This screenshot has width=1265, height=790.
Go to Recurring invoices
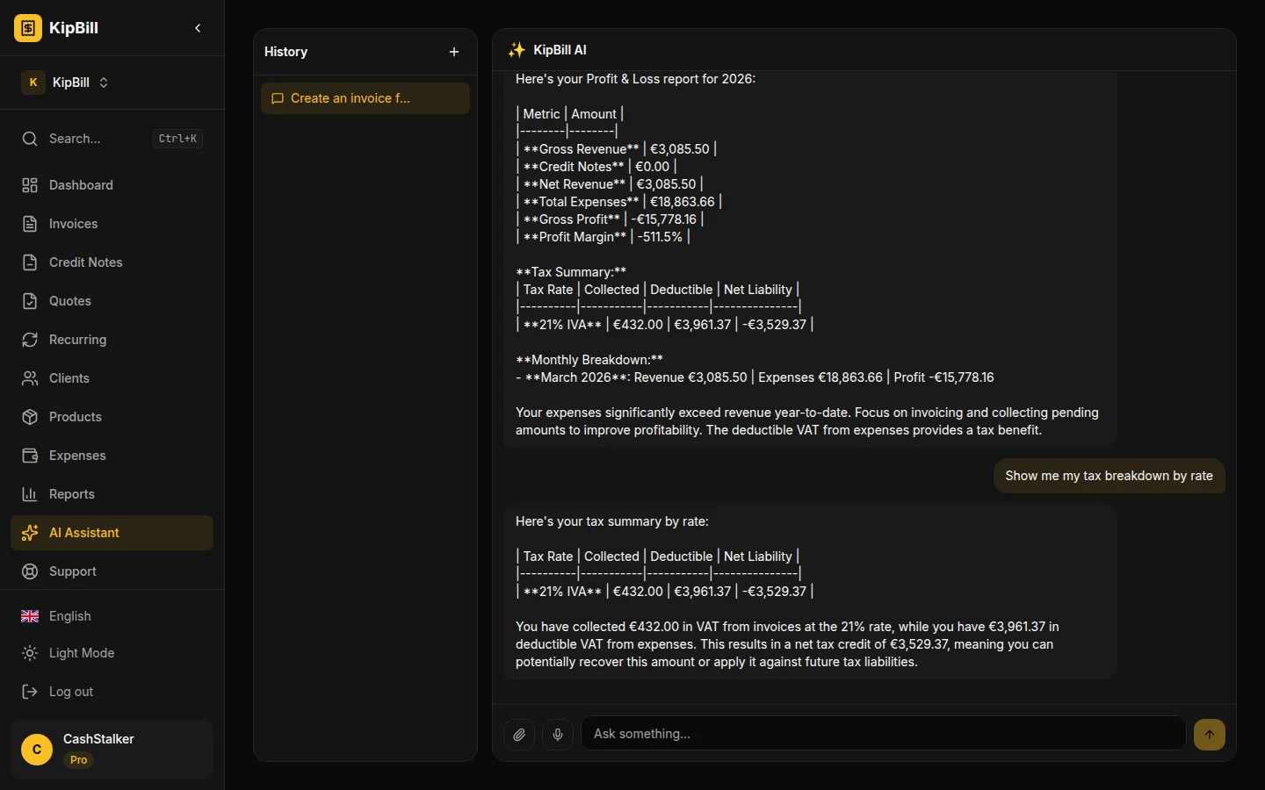[77, 340]
